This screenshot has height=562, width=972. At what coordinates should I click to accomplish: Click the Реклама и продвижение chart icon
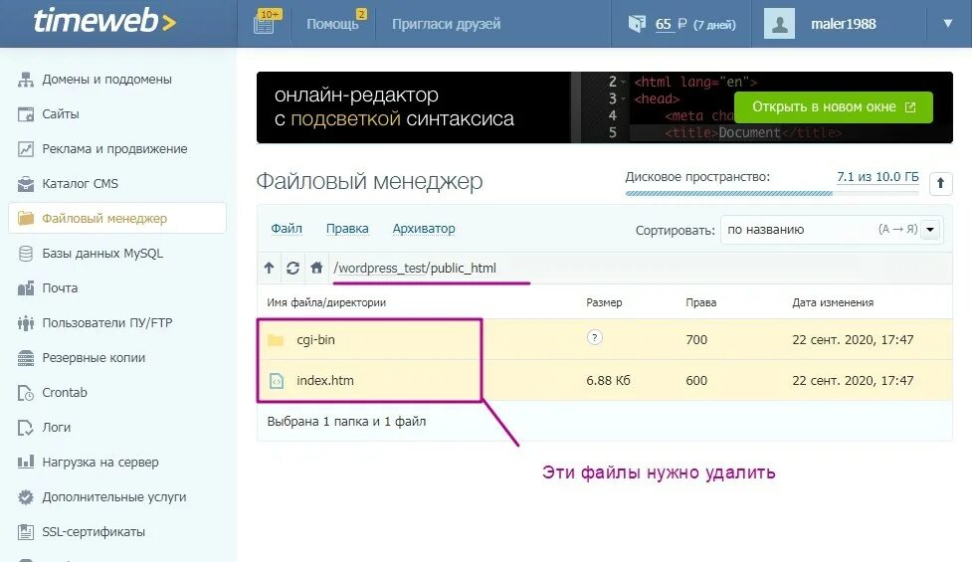[26, 149]
